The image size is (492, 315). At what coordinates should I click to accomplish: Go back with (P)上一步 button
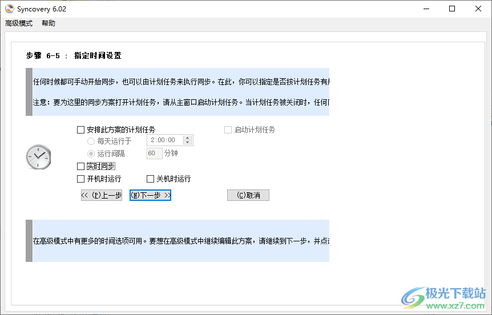point(102,195)
